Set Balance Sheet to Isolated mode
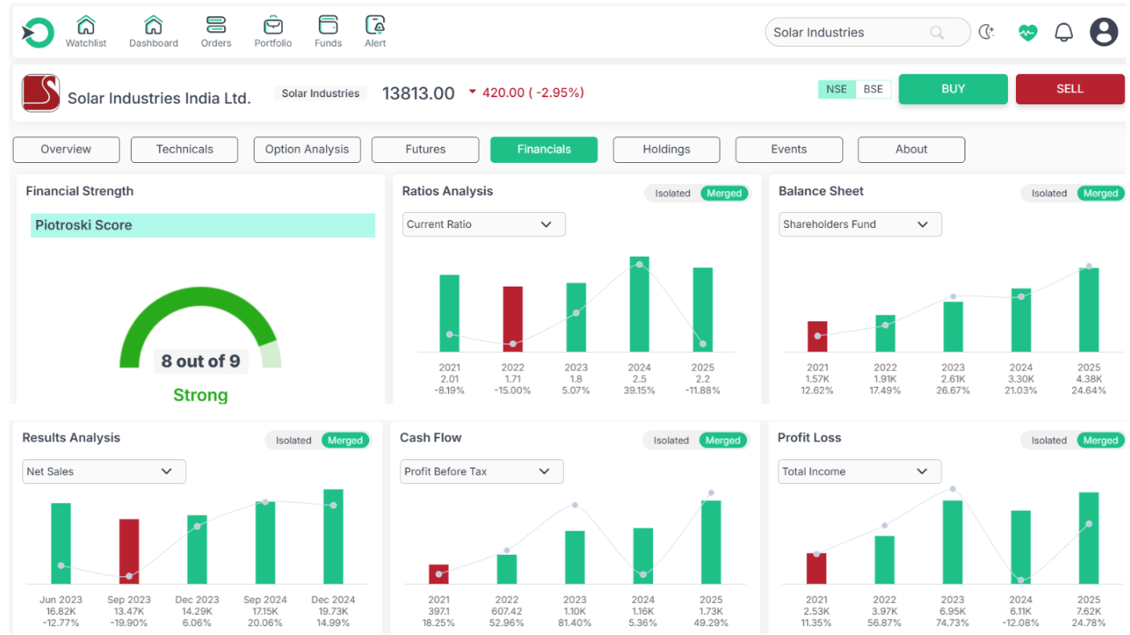Image resolution: width=1130 pixels, height=635 pixels. click(x=1049, y=193)
